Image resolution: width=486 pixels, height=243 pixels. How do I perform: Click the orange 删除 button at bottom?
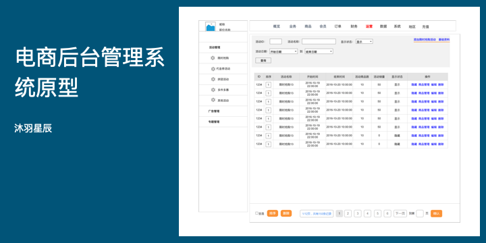(286, 213)
